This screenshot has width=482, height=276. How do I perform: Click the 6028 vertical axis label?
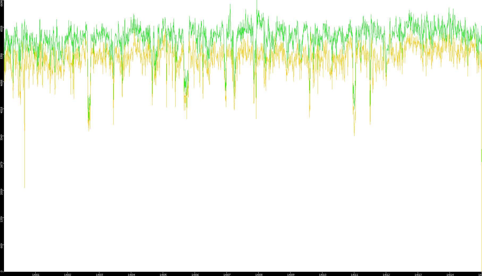(x=2, y=28)
